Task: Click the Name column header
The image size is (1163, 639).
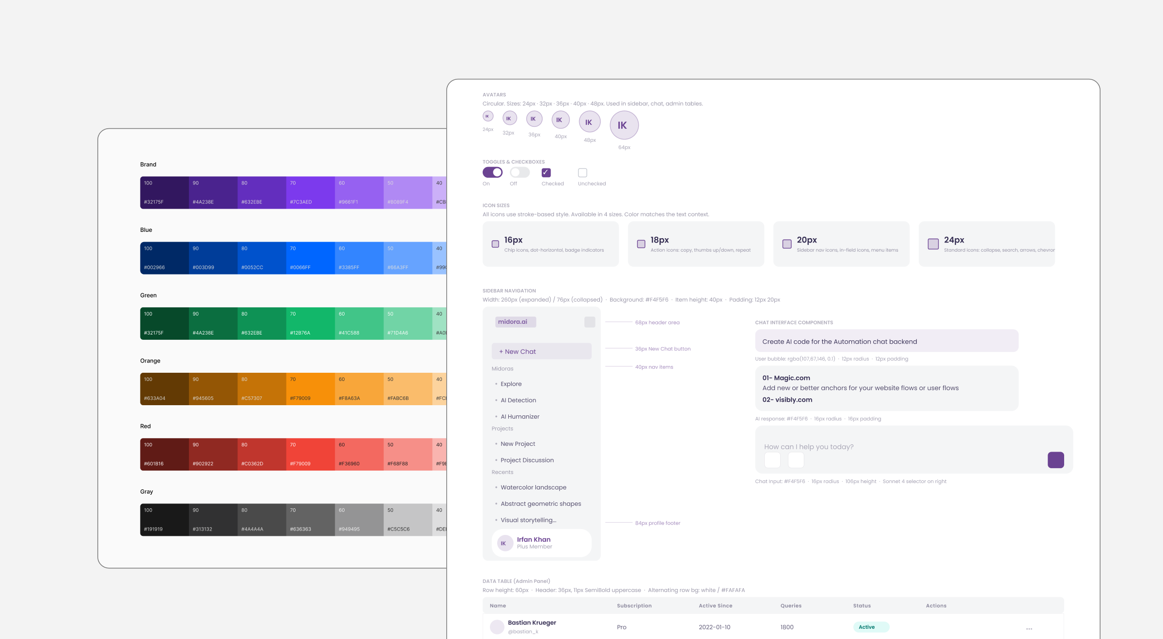Action: [498, 606]
